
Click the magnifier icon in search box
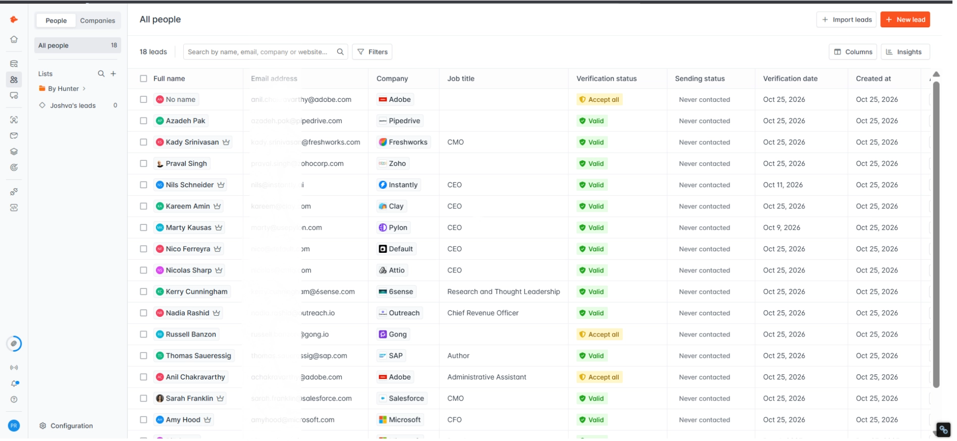click(340, 51)
